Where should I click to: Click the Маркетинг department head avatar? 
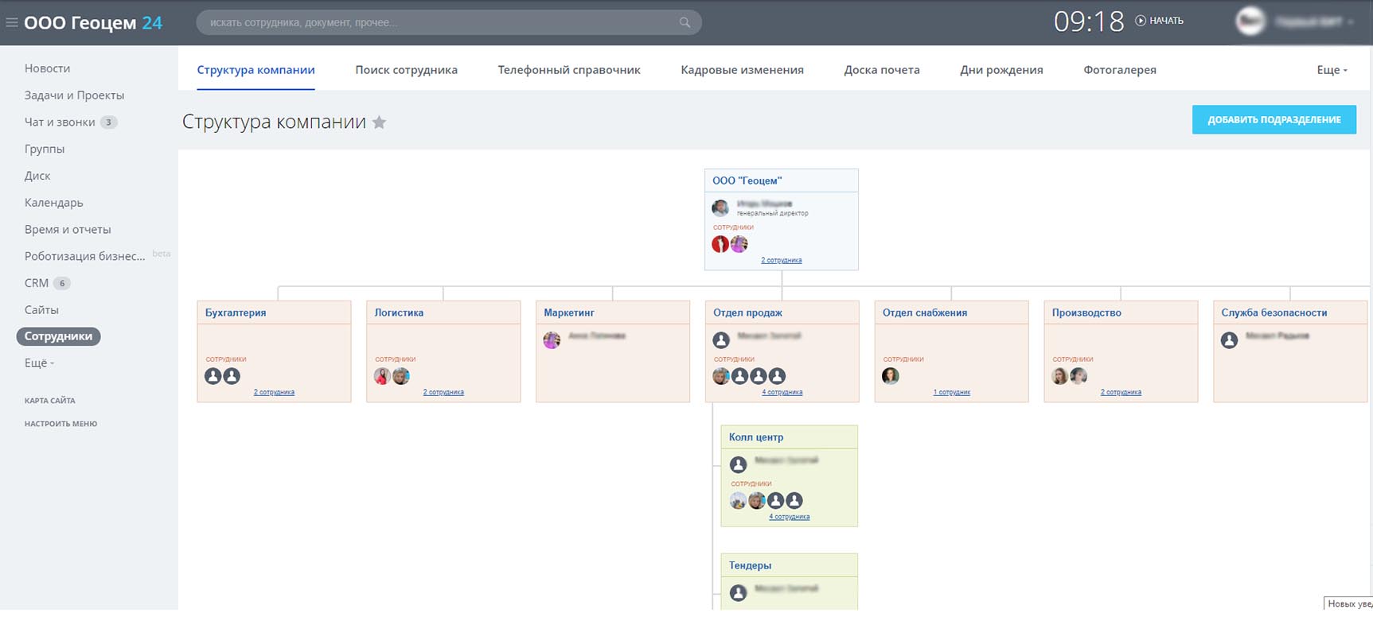[x=552, y=340]
